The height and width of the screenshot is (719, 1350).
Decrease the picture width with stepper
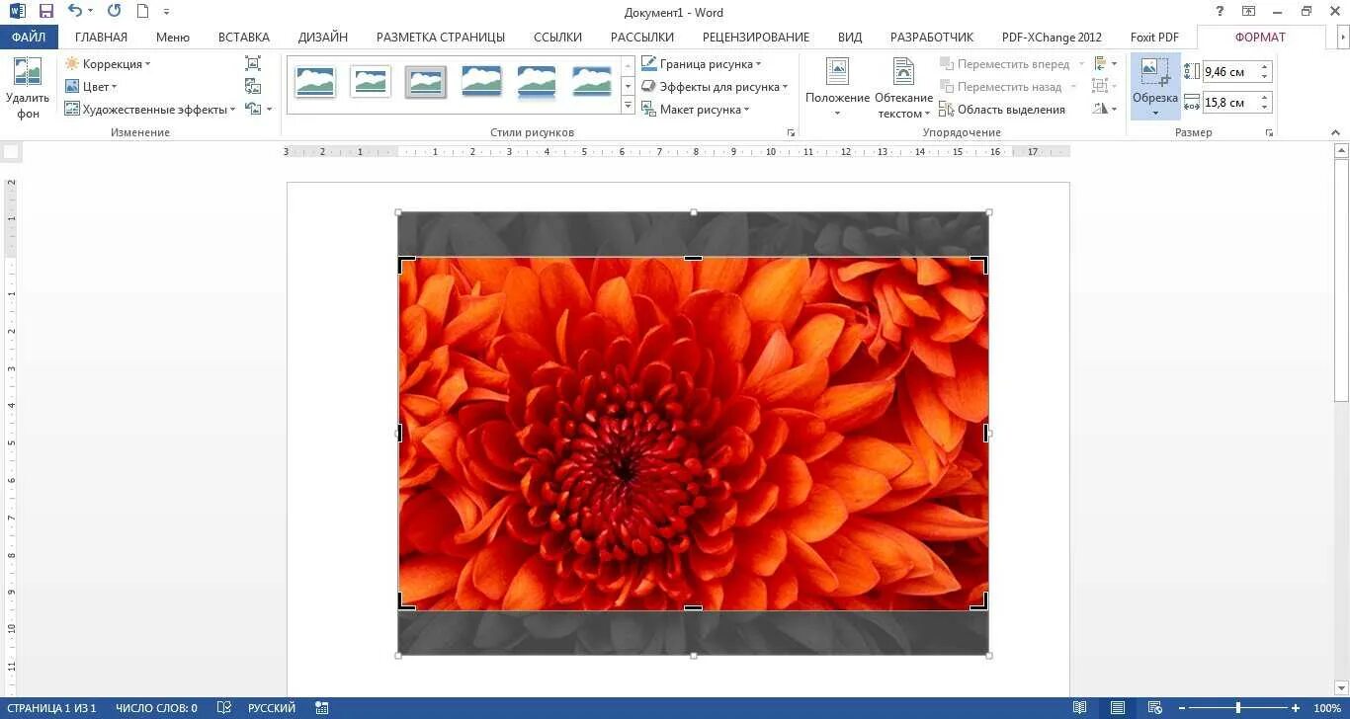pos(1265,107)
